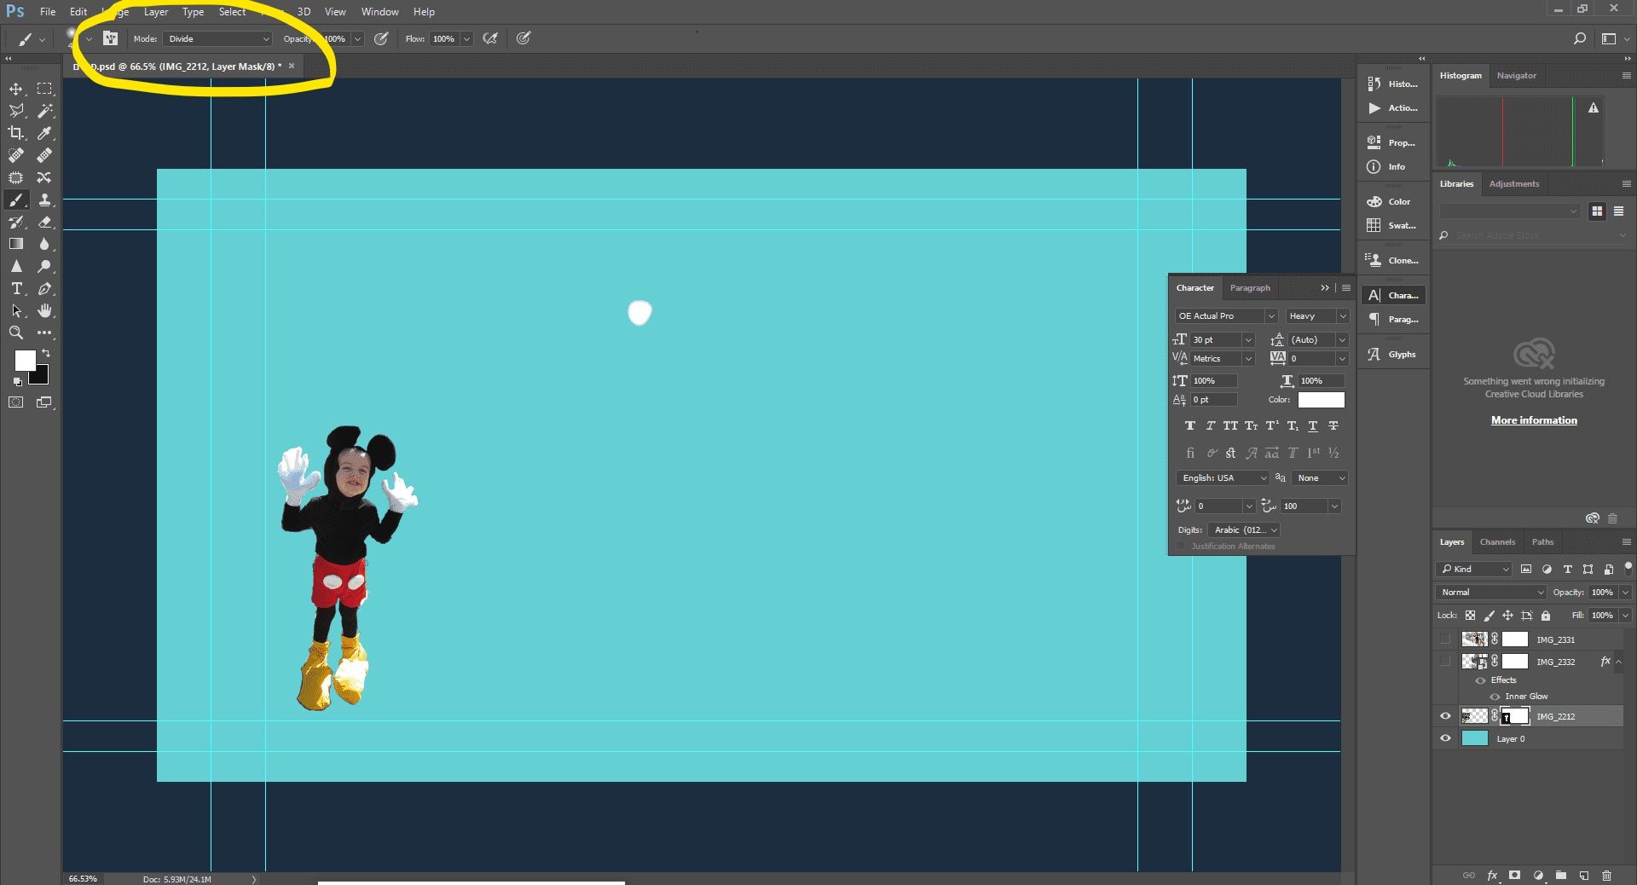Collapse the IMG_2332 effects list
The height and width of the screenshot is (885, 1637).
coord(1618,662)
